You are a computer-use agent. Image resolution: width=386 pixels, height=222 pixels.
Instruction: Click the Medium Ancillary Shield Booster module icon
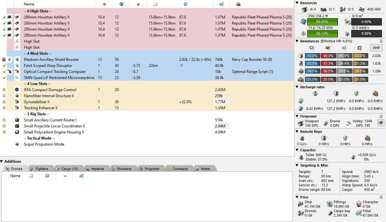click(x=17, y=60)
